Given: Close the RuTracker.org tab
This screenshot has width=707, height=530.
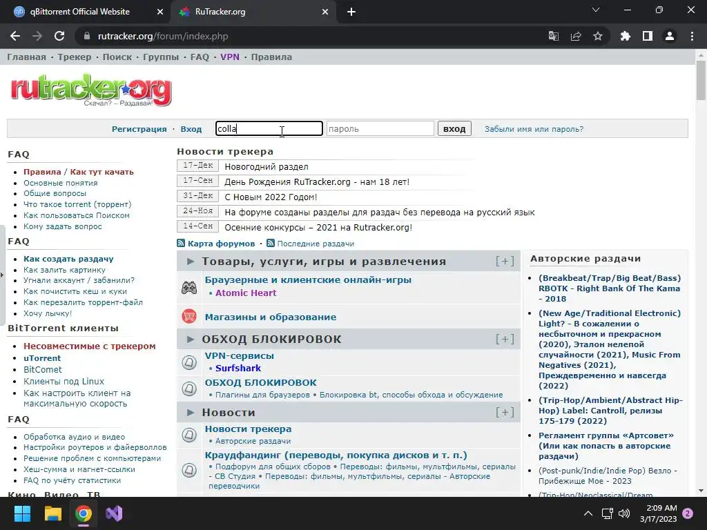Looking at the screenshot, I should 325,12.
